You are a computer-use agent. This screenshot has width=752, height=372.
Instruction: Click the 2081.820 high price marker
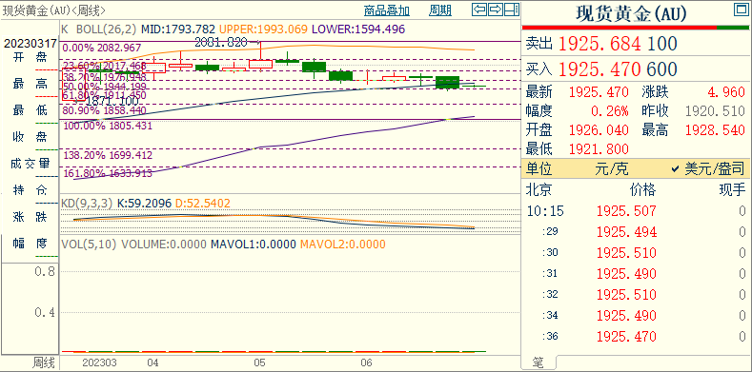[x=220, y=42]
